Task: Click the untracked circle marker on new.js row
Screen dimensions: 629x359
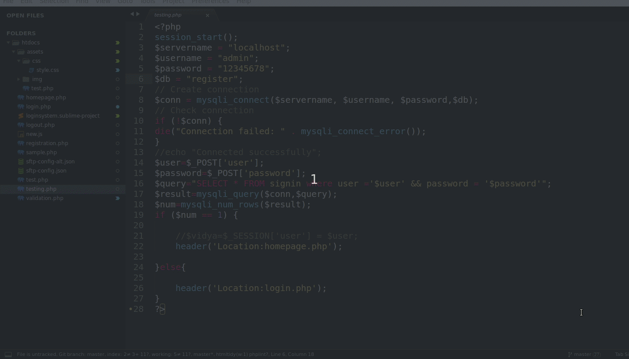Action: coord(118,134)
